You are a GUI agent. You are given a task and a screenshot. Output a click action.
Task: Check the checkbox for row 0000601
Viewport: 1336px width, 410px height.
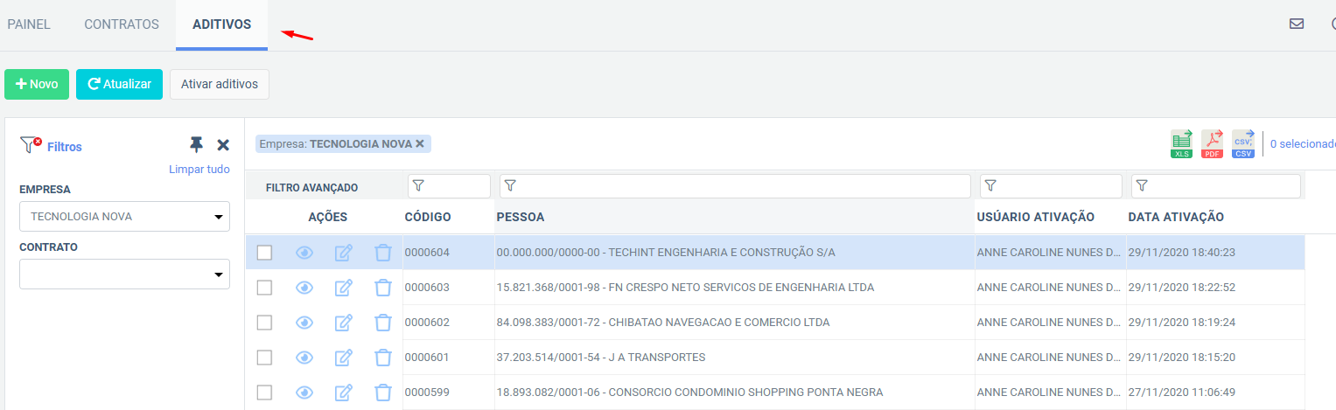click(x=264, y=358)
